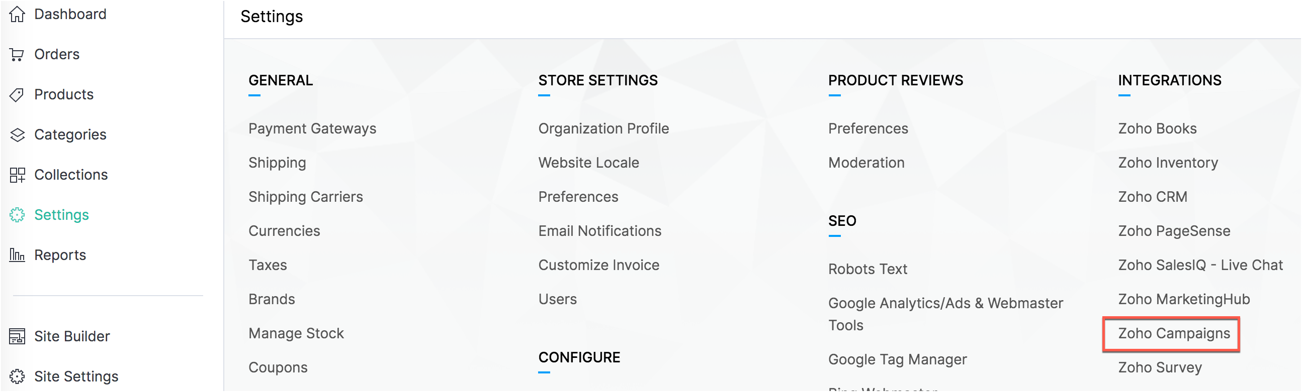Open Zoho Campaigns integration
Image resolution: width=1302 pixels, height=392 pixels.
click(1174, 333)
